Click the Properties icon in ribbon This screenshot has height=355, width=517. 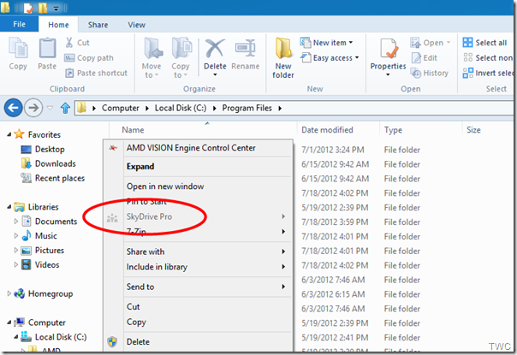[388, 49]
